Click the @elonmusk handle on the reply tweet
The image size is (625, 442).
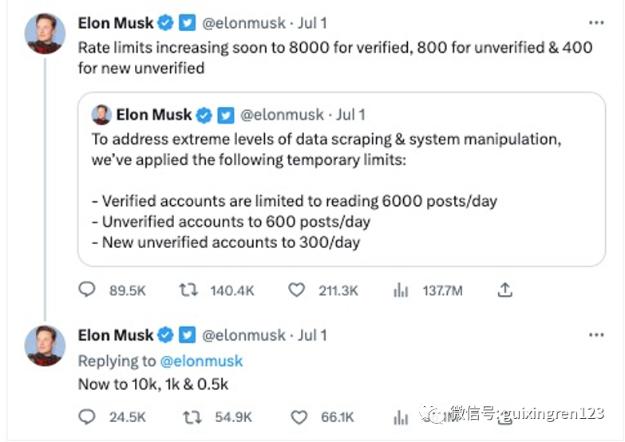(x=243, y=335)
